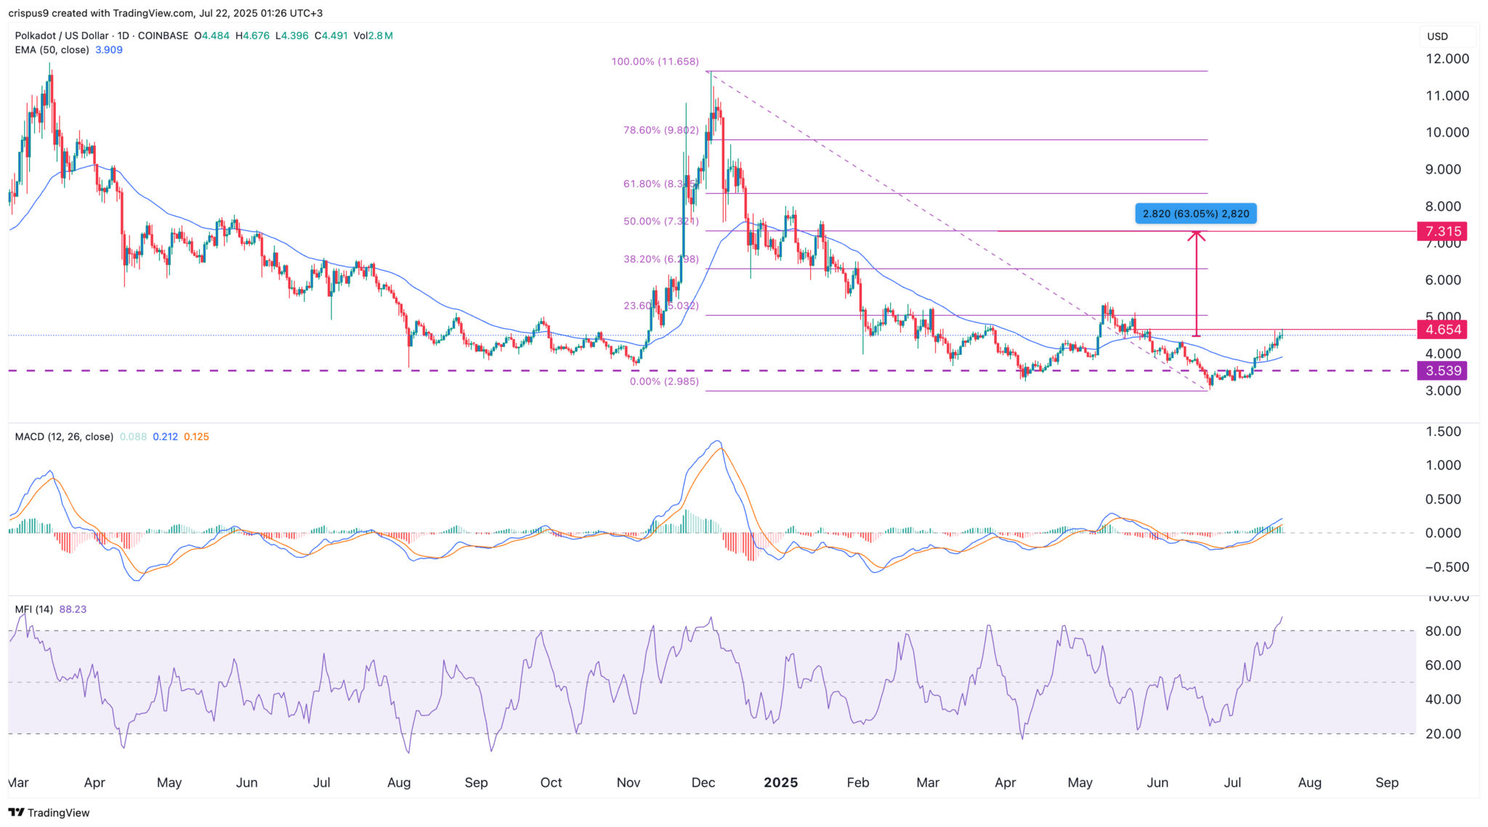Click the pink upward arrow head
Screen dimensions: 1488x827
coord(1196,235)
